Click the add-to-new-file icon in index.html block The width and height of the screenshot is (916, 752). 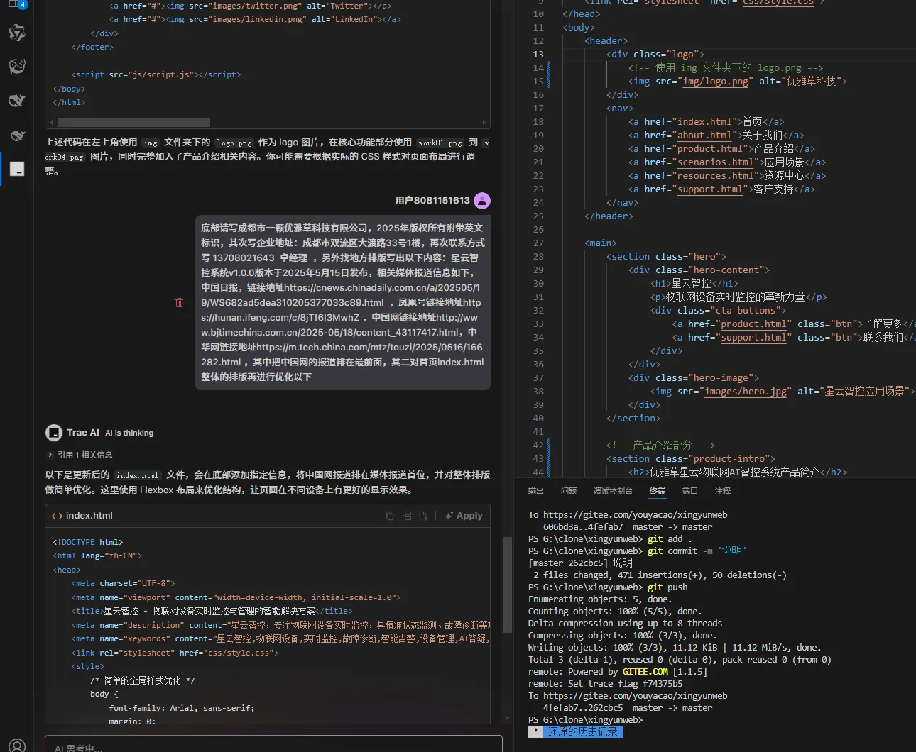tap(423, 516)
